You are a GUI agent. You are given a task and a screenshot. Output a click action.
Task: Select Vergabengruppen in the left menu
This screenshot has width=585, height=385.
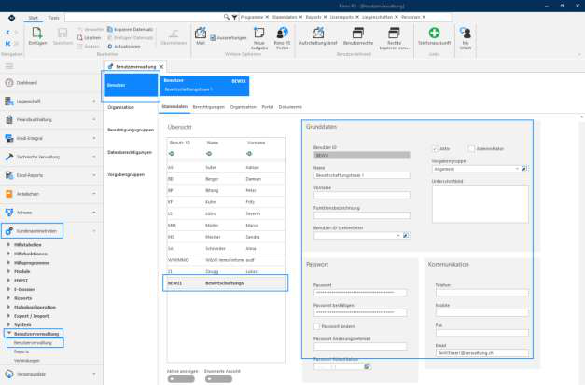coord(126,174)
